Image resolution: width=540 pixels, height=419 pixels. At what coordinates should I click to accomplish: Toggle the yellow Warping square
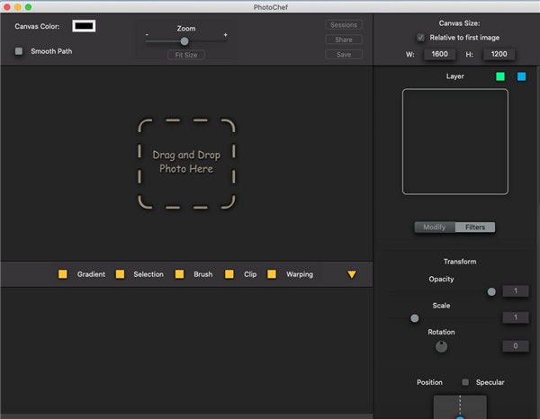click(272, 274)
